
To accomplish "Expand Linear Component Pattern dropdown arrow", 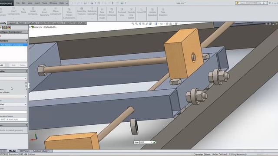I will (x=33, y=18).
